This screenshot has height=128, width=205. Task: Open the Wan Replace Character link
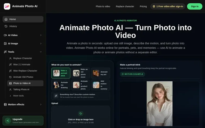pos(25,71)
